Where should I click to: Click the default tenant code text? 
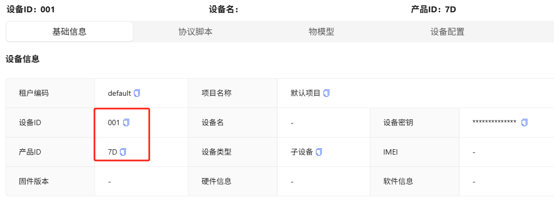pyautogui.click(x=119, y=93)
